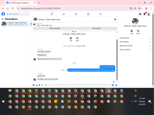154x115 pixels.
Task: Expand Chat members section
Action: coord(135,42)
